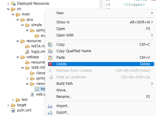Select the webapp tree row label
This screenshot has width=156, height=116.
click(x=33, y=57)
